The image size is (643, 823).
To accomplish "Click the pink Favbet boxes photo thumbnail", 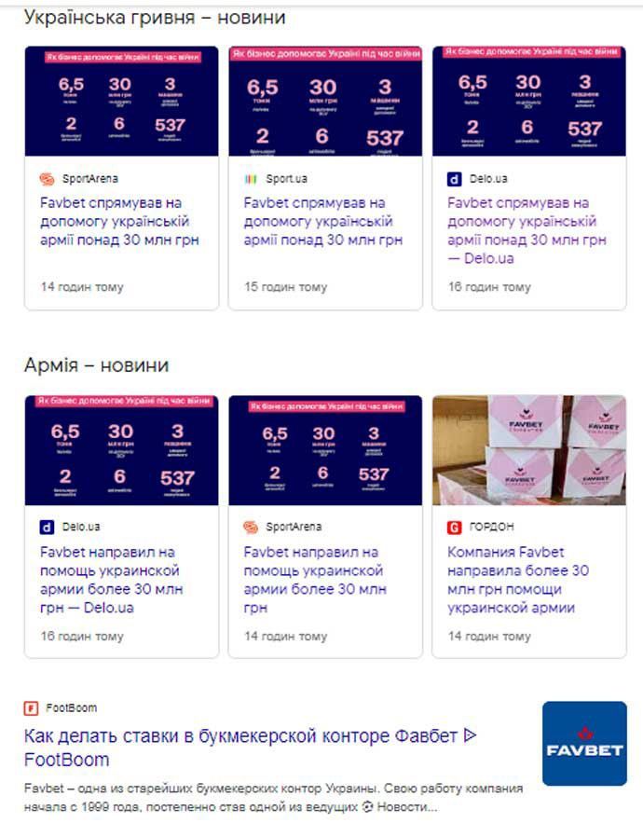I will point(529,450).
